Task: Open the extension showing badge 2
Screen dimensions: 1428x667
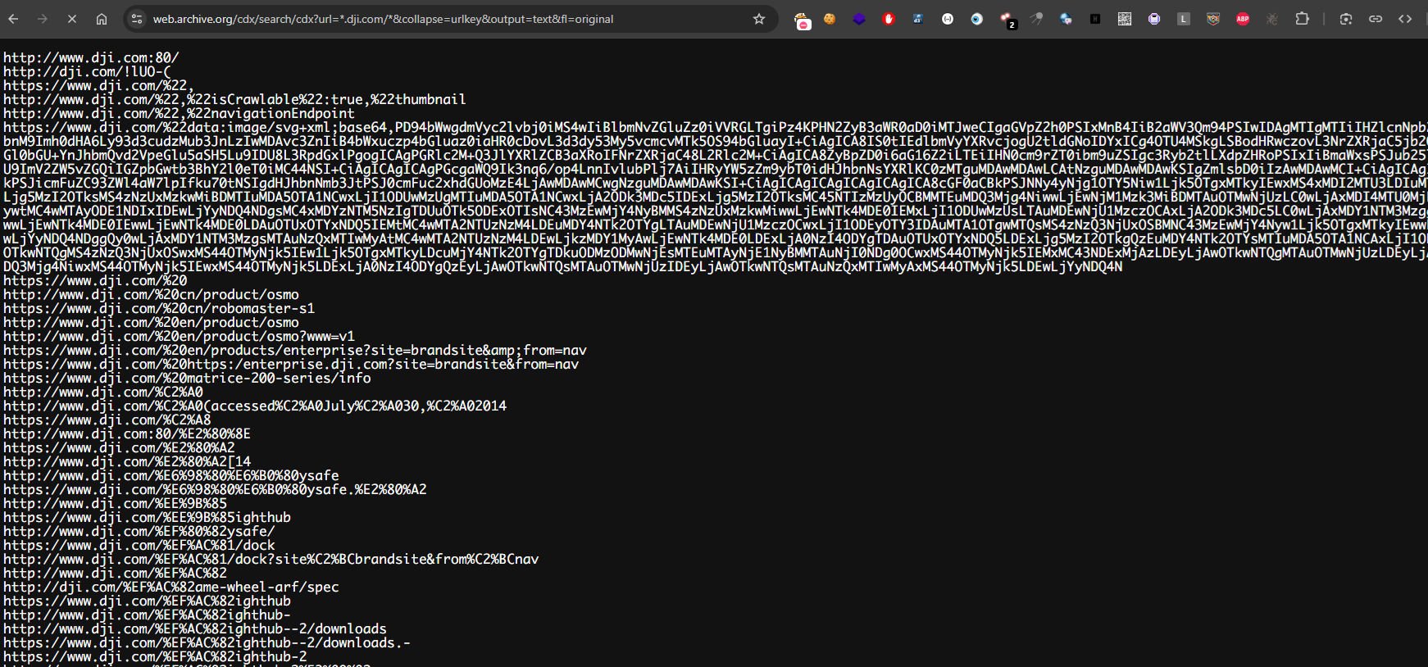Action: coord(1007,20)
